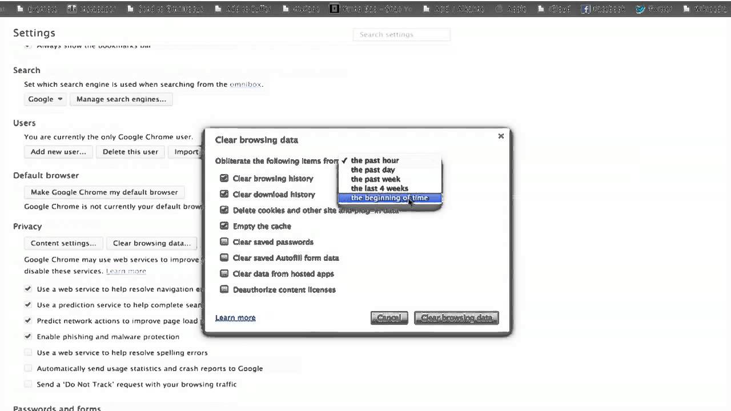Confirm Clear browsing data in the dialog
This screenshot has height=411, width=731.
tap(456, 318)
